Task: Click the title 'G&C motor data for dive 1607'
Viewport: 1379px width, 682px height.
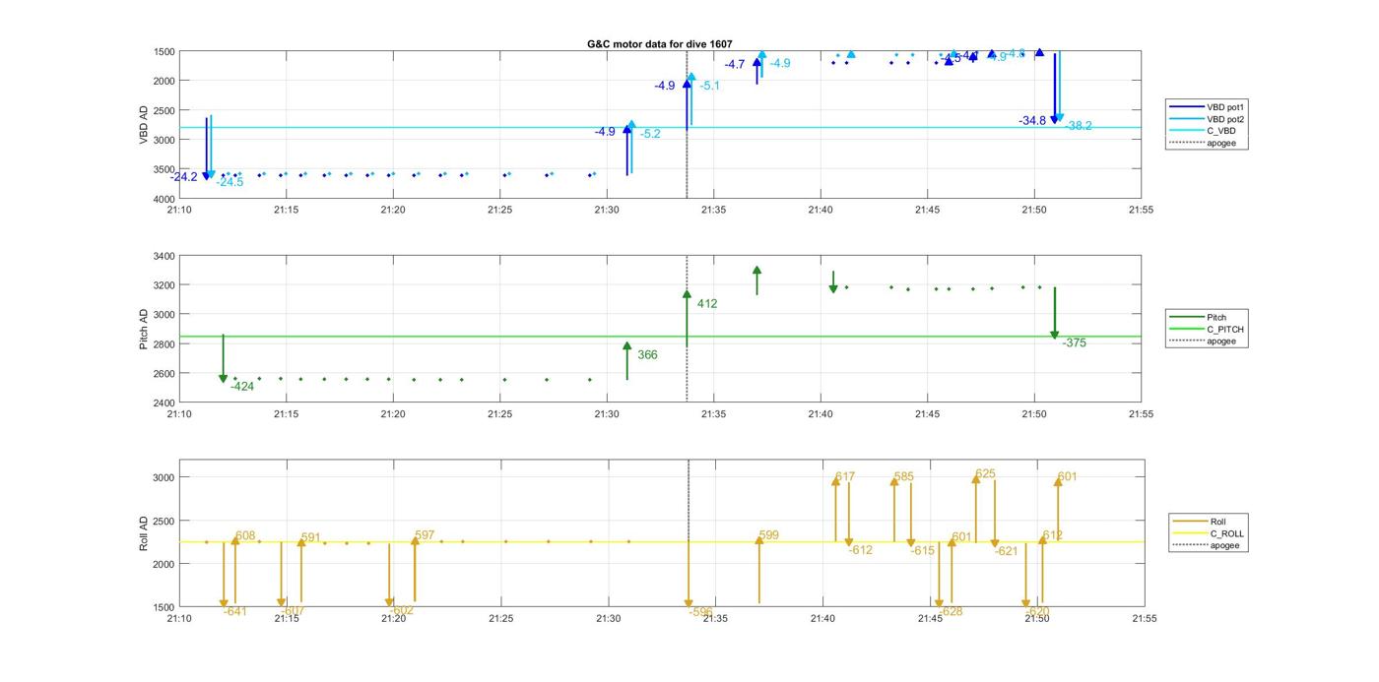Action: click(x=660, y=44)
